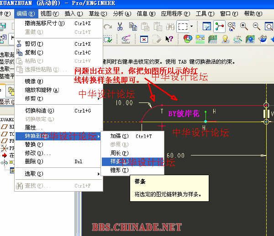Expand the highlighted 转换到 submenu entry

(58, 136)
